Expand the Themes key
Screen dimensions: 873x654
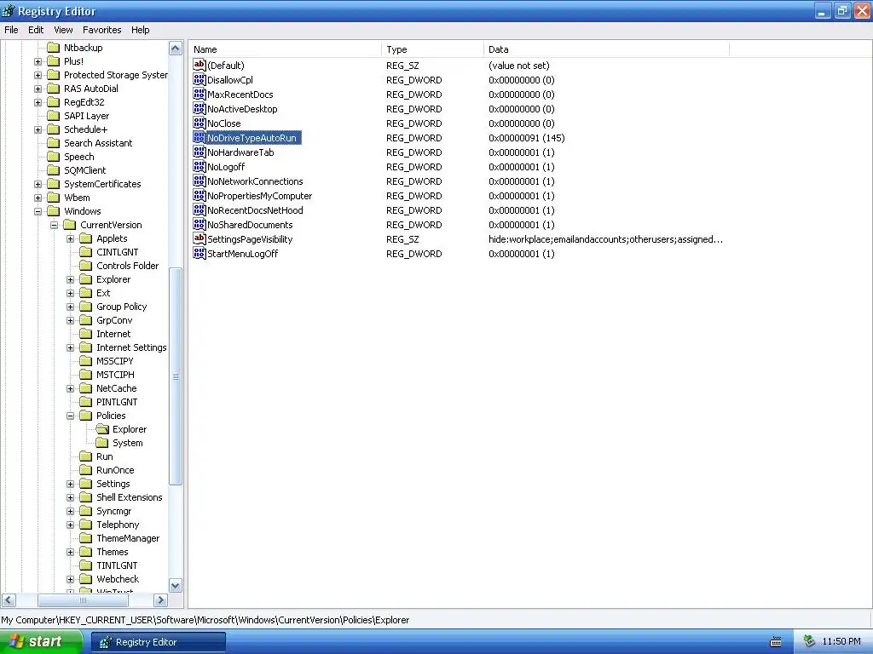(70, 552)
